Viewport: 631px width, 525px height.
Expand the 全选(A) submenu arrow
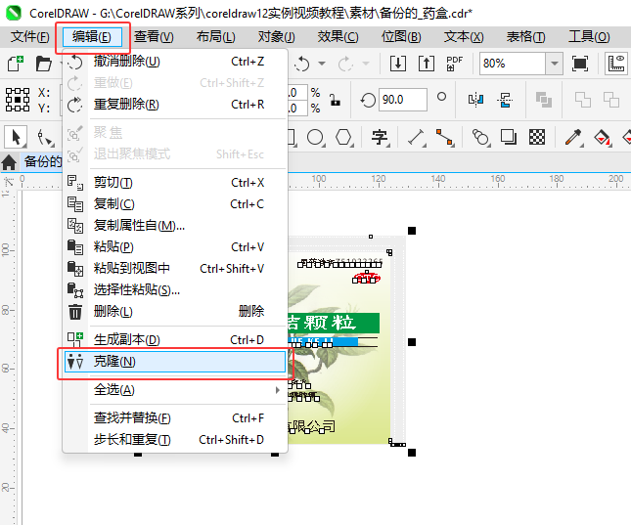tap(277, 390)
